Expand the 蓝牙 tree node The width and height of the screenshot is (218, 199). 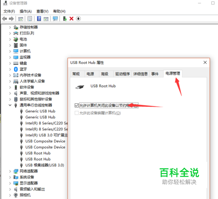(x=10, y=69)
